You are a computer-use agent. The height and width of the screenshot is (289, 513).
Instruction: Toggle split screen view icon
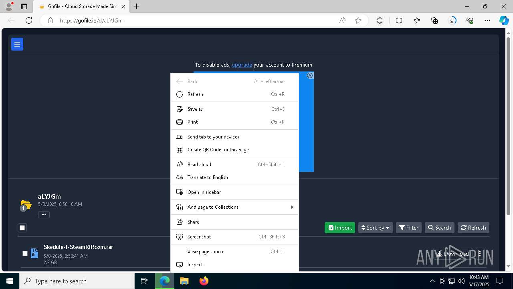pyautogui.click(x=399, y=20)
